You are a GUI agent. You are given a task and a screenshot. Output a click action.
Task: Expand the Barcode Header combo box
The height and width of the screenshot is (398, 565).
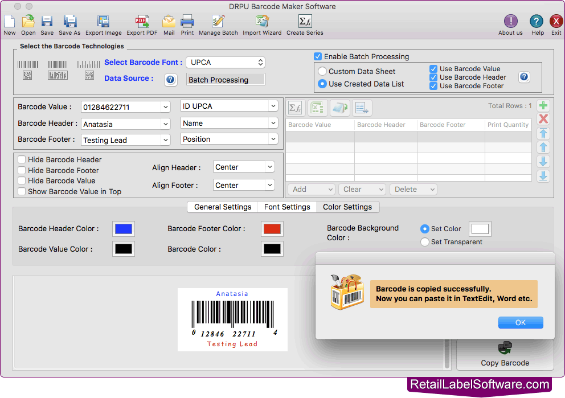(x=165, y=124)
